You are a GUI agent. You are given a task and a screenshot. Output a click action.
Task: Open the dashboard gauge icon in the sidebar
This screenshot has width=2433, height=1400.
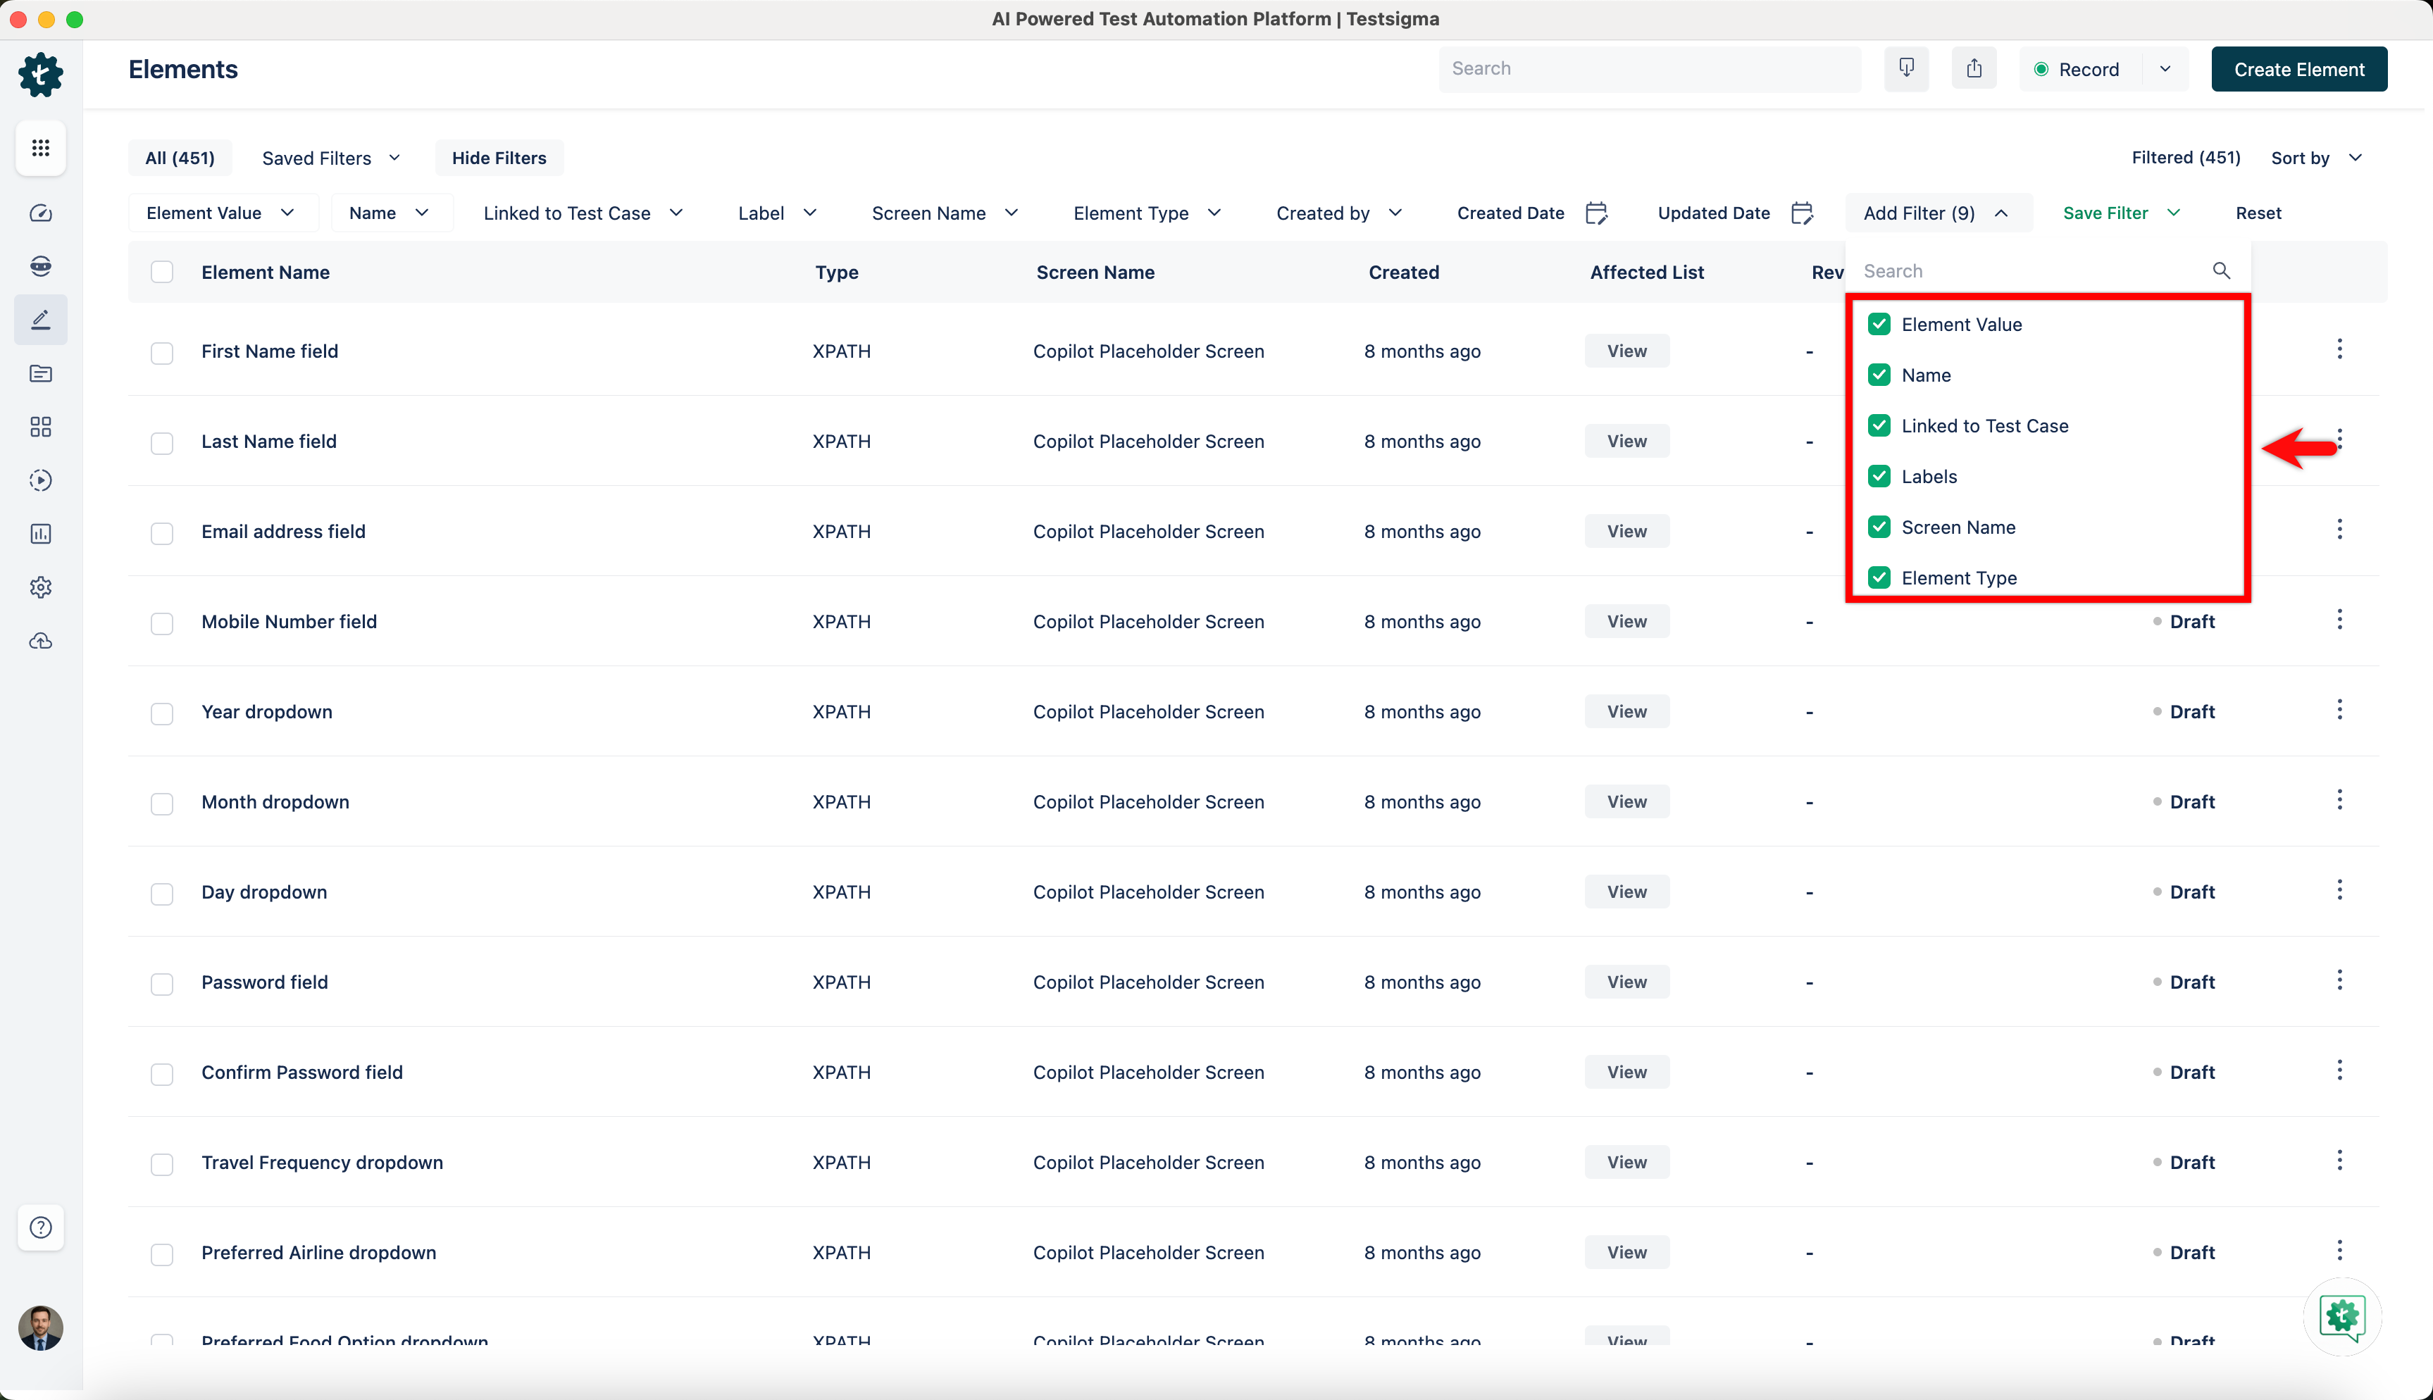point(40,213)
